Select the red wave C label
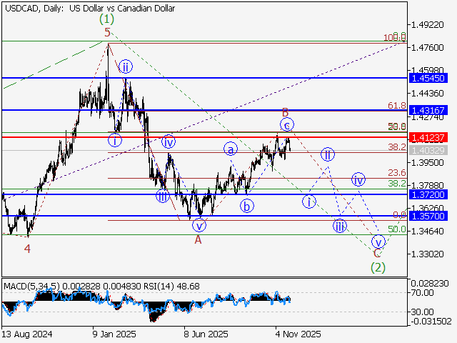Viewport: 457px width, 343px height. pos(377,253)
